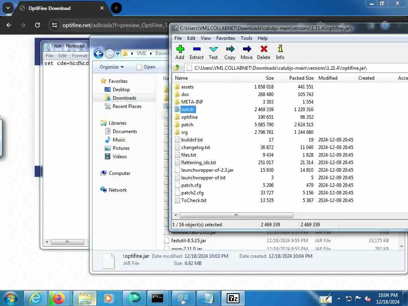The height and width of the screenshot is (306, 408).
Task: Click the 7-Zip address path field
Action: [296, 68]
